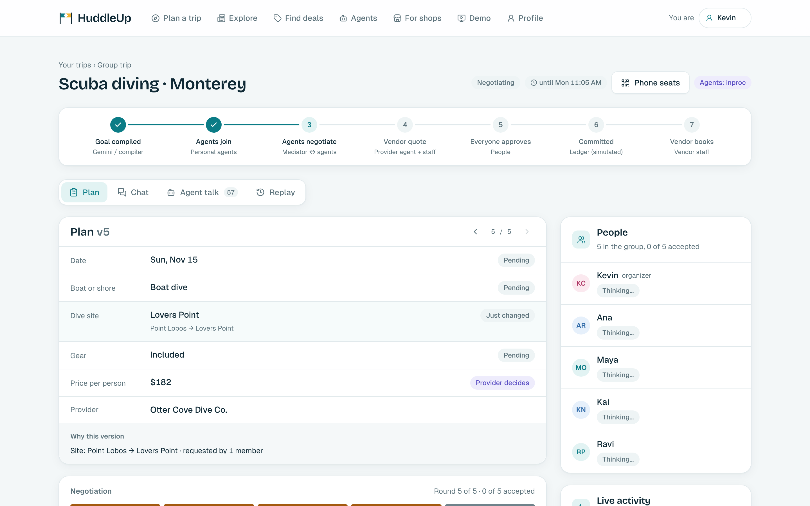The height and width of the screenshot is (506, 810).
Task: Click the Agents: inproc badge
Action: point(722,83)
